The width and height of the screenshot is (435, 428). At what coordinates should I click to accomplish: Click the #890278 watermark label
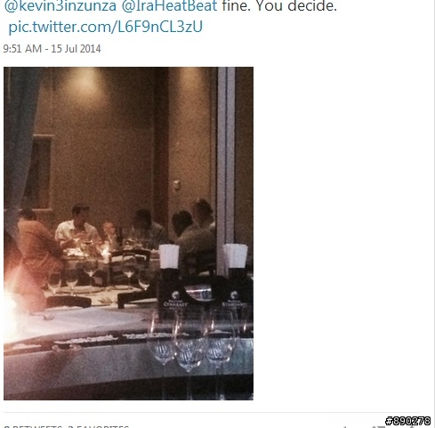(x=408, y=421)
